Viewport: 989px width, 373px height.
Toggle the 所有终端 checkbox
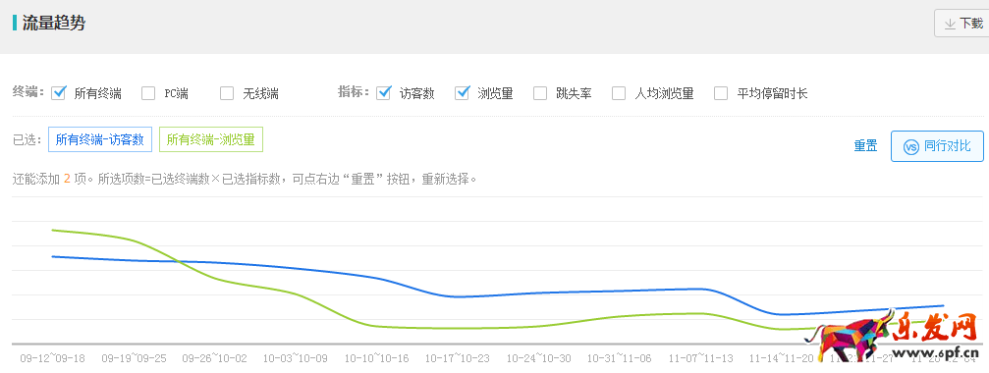pyautogui.click(x=59, y=93)
